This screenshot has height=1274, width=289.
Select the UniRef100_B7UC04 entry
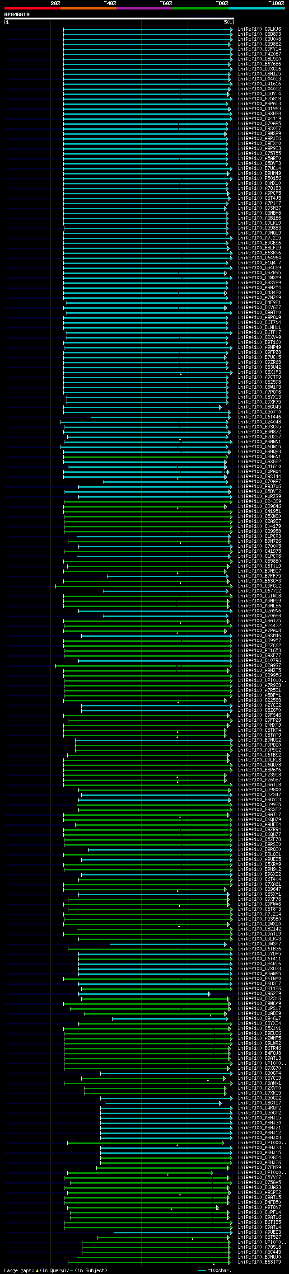pyautogui.click(x=259, y=169)
